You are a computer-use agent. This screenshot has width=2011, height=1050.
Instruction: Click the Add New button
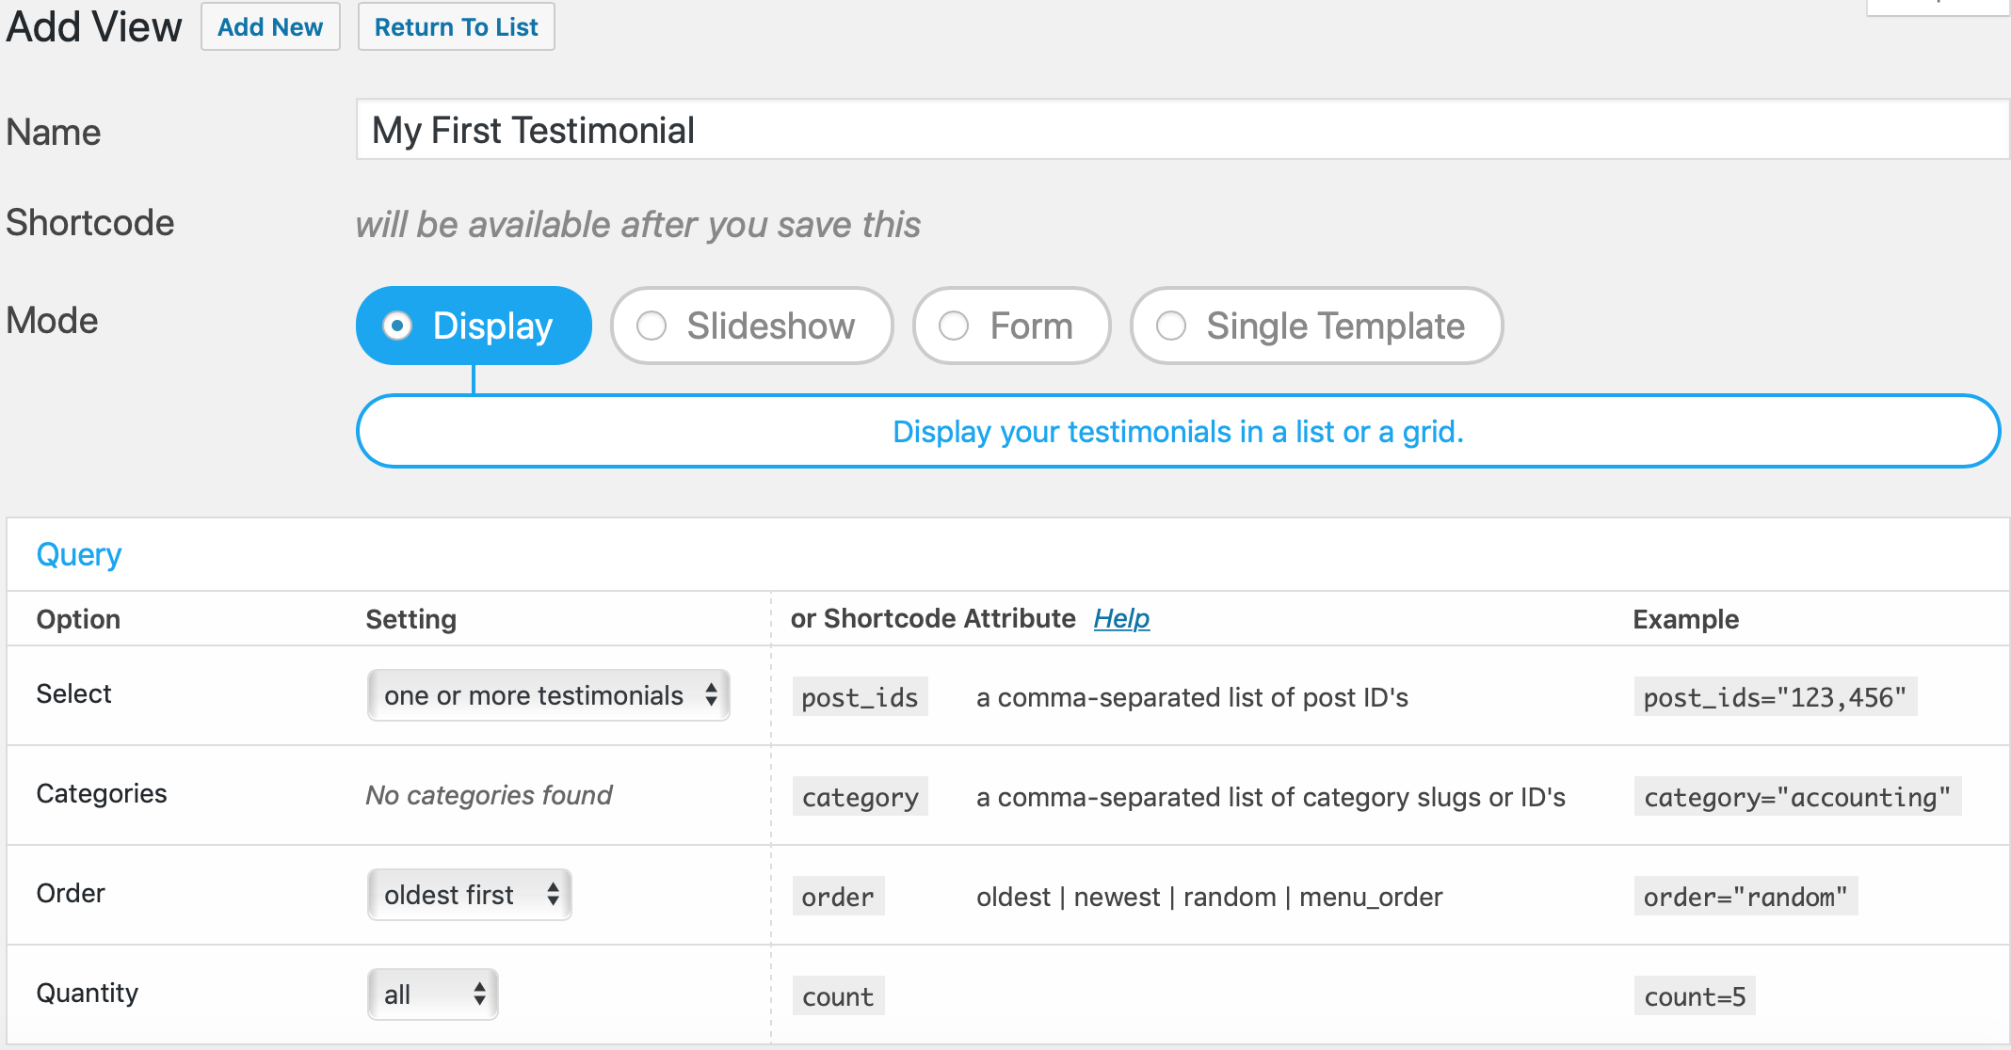tap(270, 27)
